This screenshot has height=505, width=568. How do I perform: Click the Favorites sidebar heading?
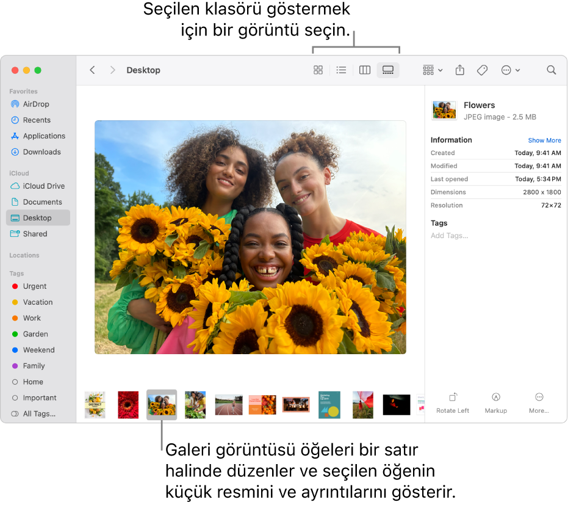(24, 92)
